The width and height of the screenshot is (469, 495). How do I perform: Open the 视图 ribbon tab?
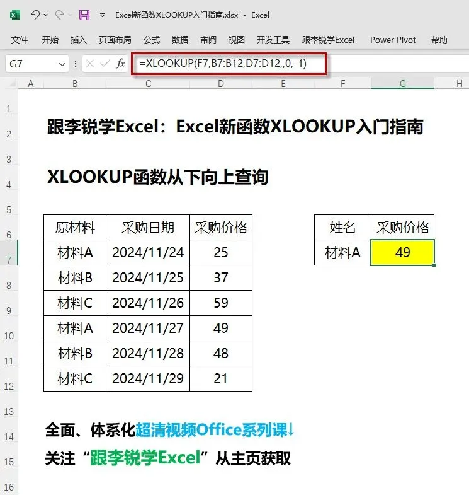(x=237, y=40)
